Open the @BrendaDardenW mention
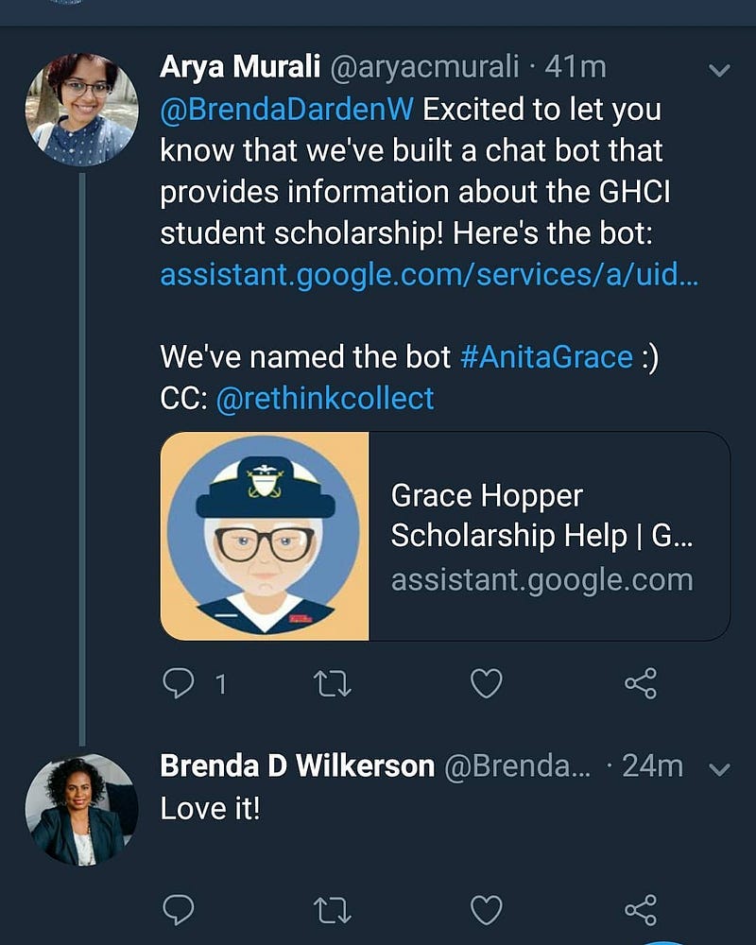This screenshot has width=756, height=945. coord(287,110)
